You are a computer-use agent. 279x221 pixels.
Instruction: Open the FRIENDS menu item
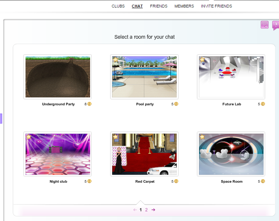point(159,6)
